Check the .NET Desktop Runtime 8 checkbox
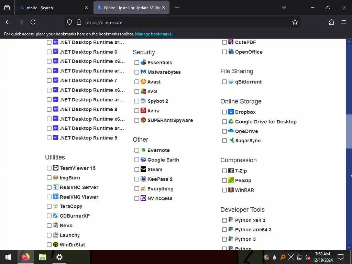 (49, 109)
